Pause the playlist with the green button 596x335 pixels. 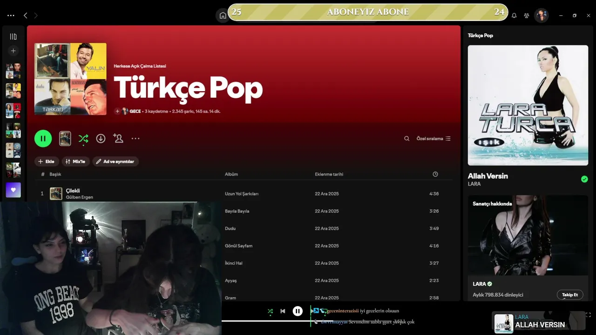(x=43, y=138)
